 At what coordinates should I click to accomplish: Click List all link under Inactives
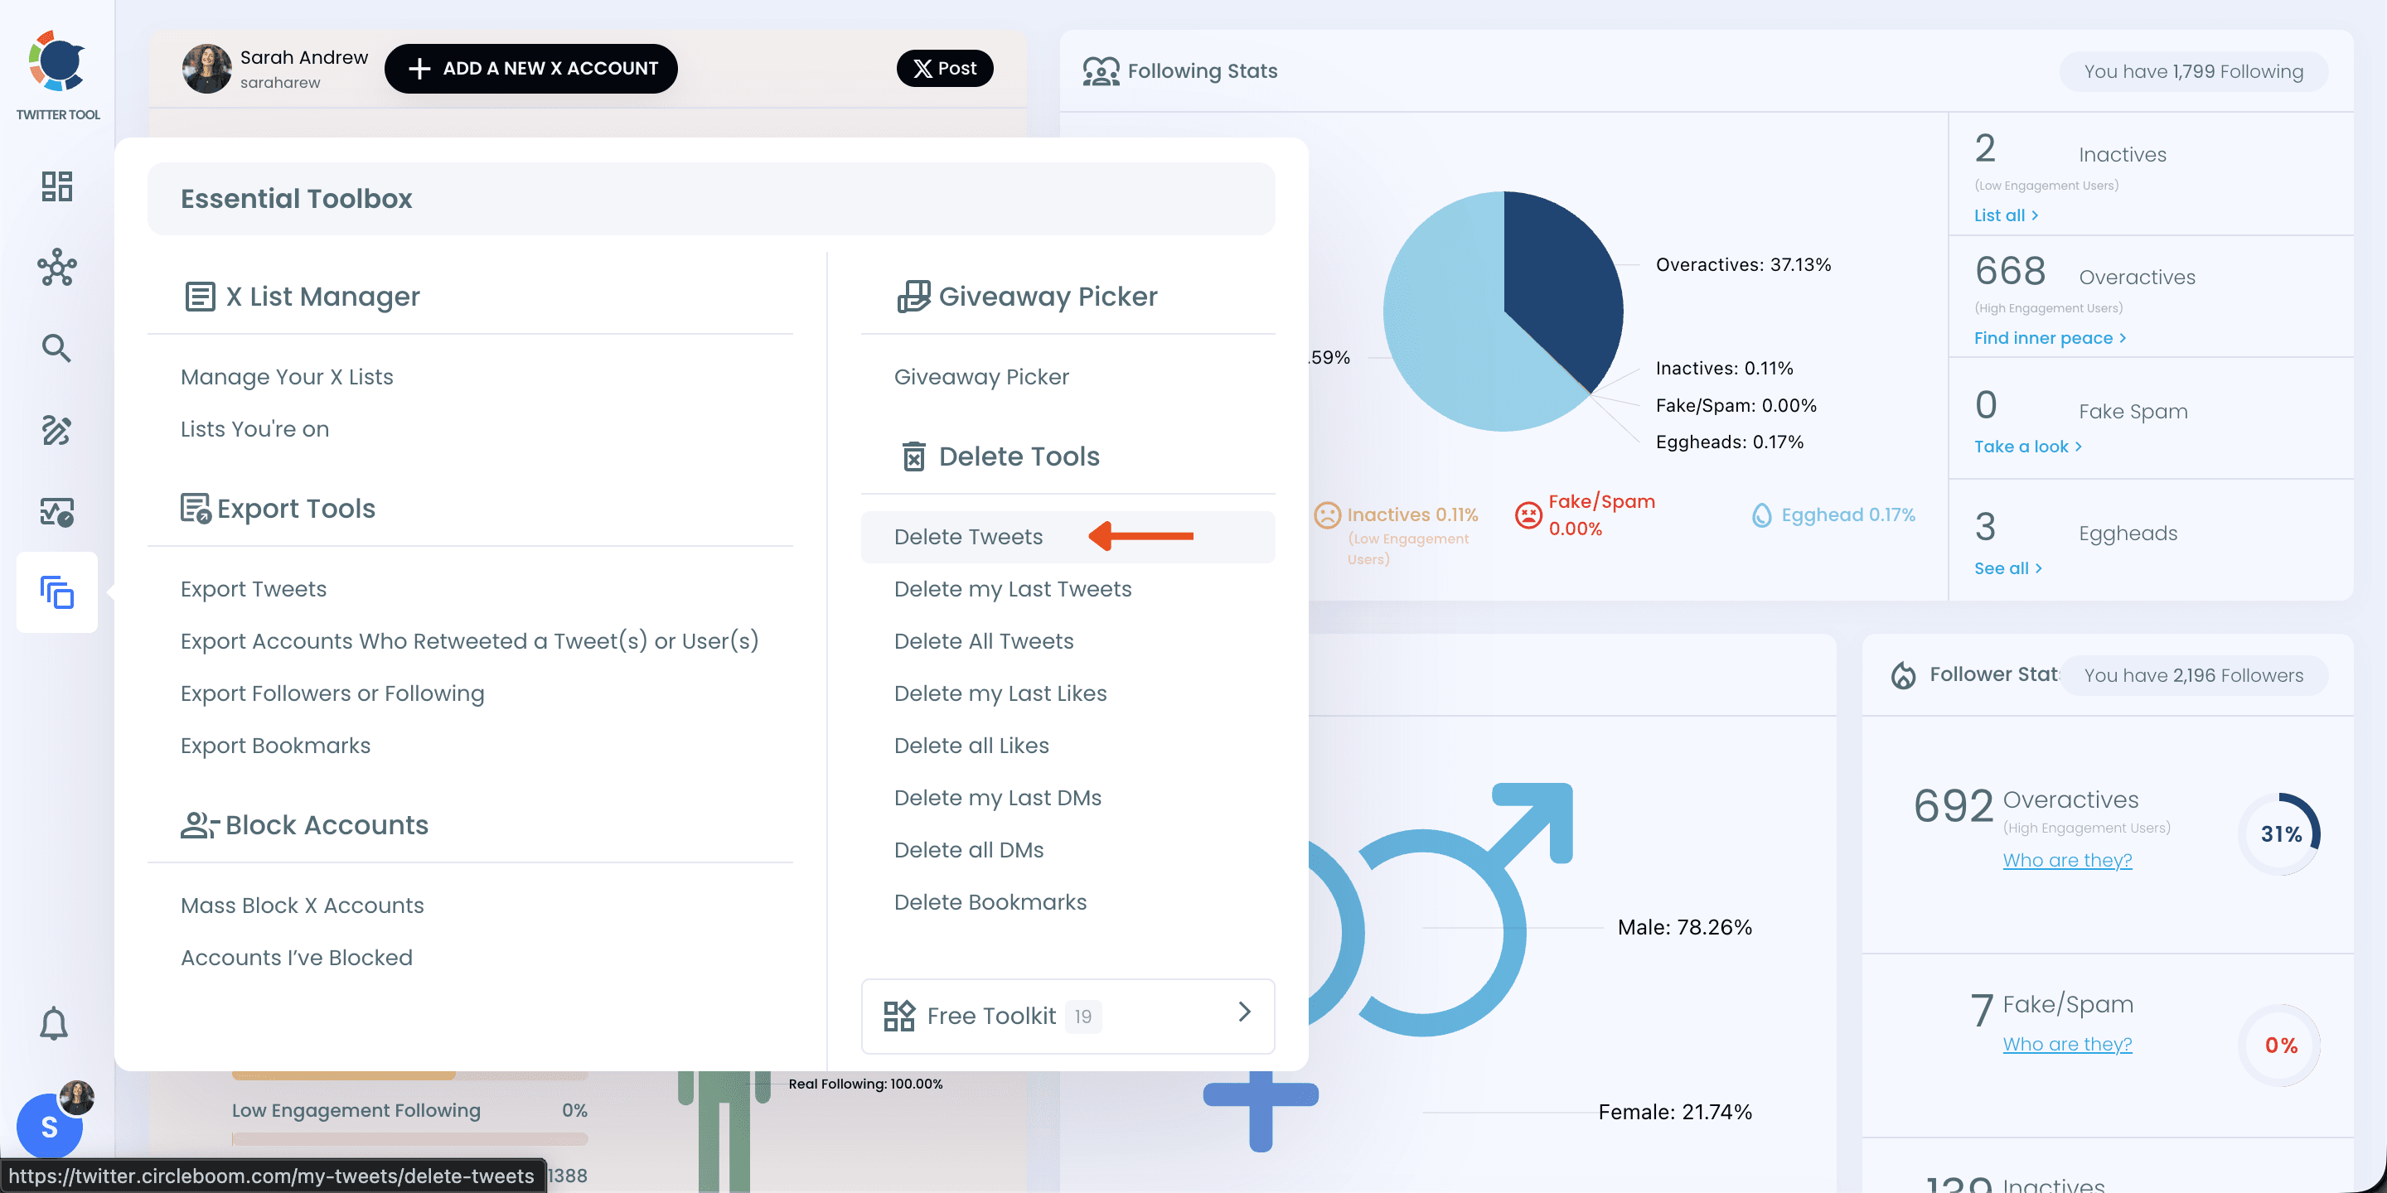pyautogui.click(x=2006, y=215)
